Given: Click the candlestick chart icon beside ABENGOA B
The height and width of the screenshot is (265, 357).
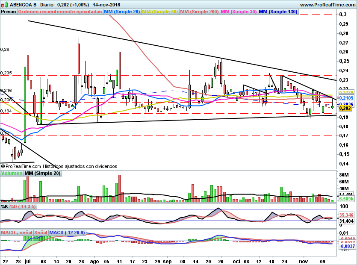Looking at the screenshot, I should coord(5,4).
